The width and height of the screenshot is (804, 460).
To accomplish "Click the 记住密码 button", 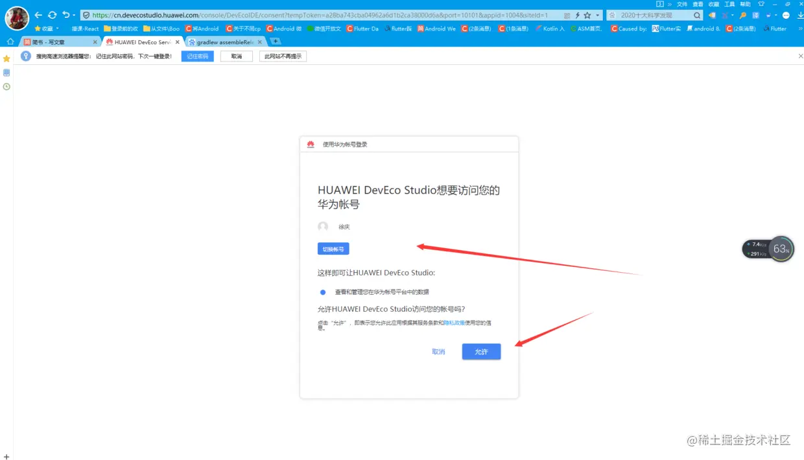I will (x=198, y=56).
